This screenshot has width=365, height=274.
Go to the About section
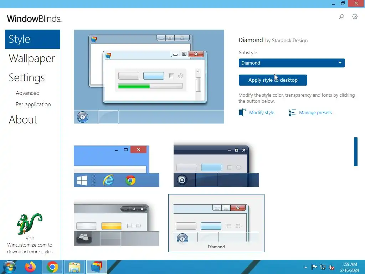pos(23,120)
